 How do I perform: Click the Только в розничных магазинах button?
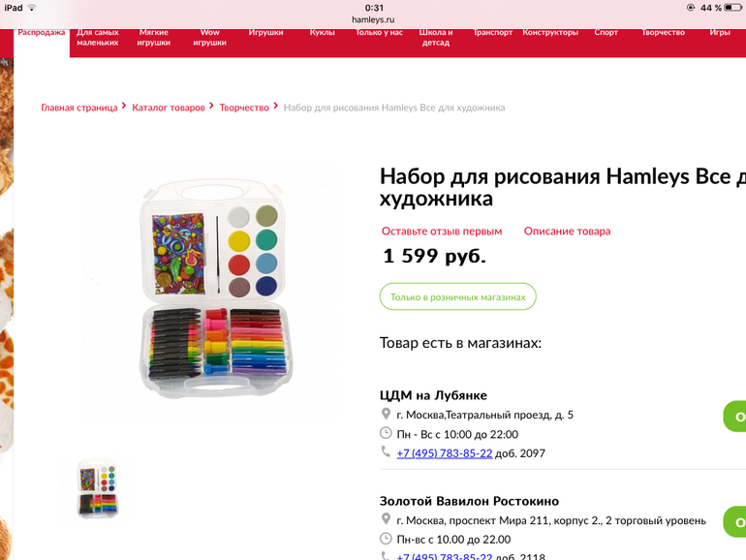457,296
